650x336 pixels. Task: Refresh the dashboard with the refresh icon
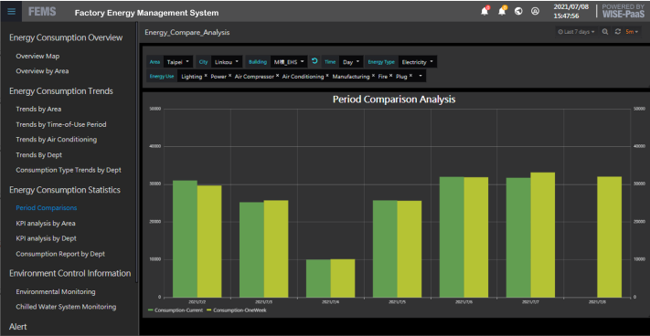tap(618, 32)
